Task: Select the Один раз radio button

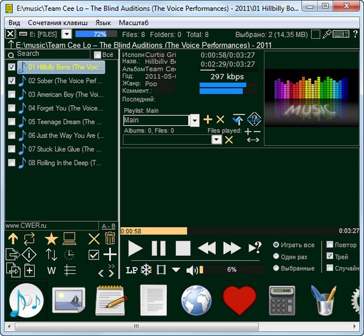Action: [x=277, y=257]
